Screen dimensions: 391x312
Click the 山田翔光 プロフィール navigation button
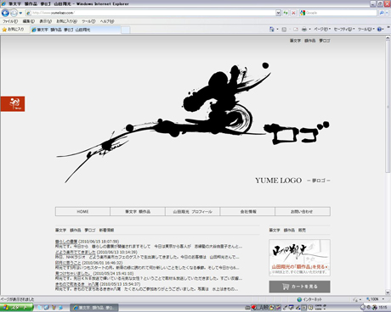tap(193, 211)
